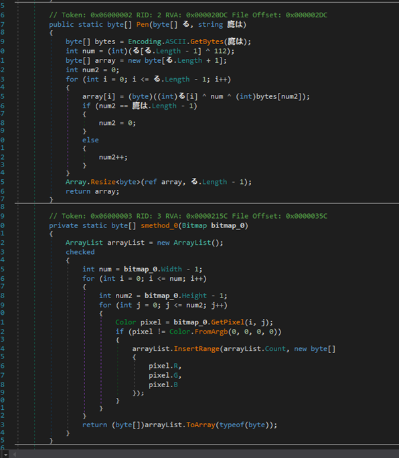Click the horizontal scrollbar left arrow
Viewport: 399px width, 458px height.
[x=14, y=455]
